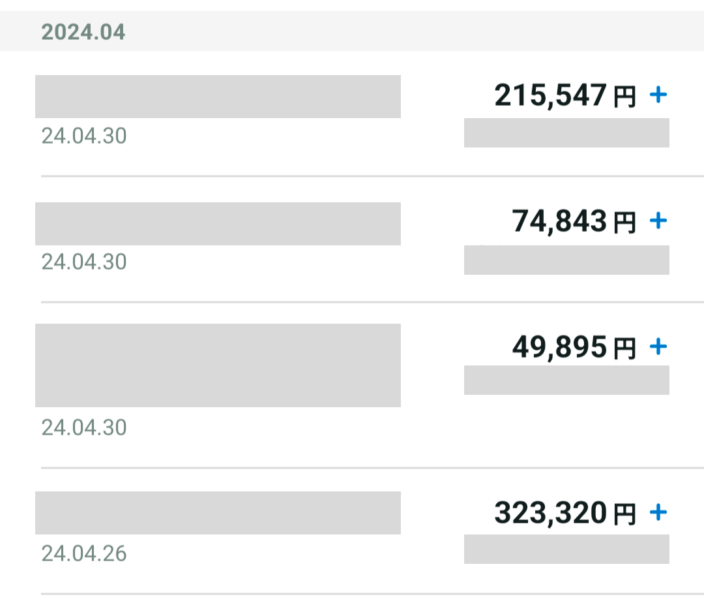This screenshot has height=603, width=704.
Task: Select the hidden description of the 323,320円 entry
Action: coord(218,513)
